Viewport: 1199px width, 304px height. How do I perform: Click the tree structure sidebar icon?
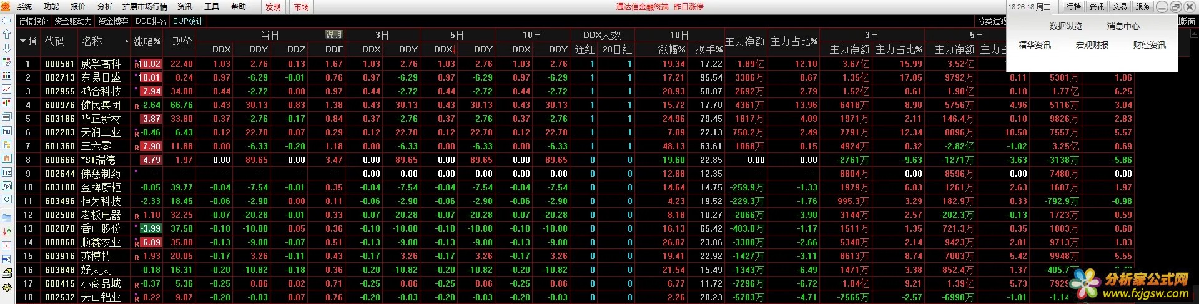[7, 145]
